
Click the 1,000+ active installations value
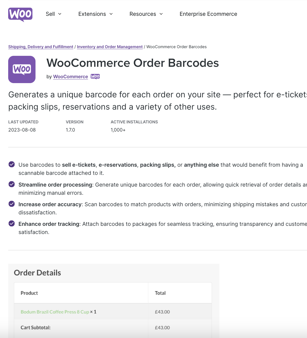(118, 130)
